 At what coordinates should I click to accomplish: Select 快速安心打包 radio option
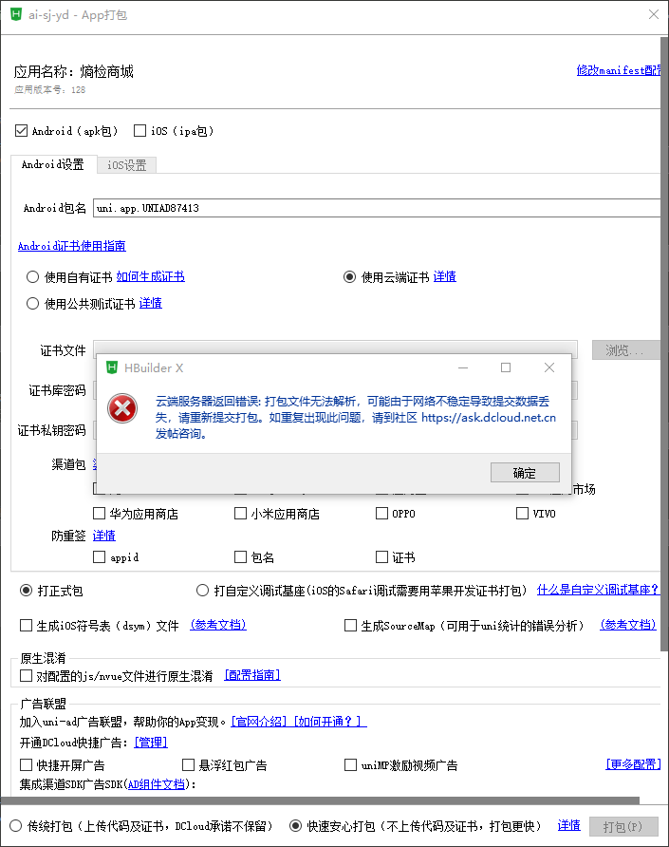295,826
